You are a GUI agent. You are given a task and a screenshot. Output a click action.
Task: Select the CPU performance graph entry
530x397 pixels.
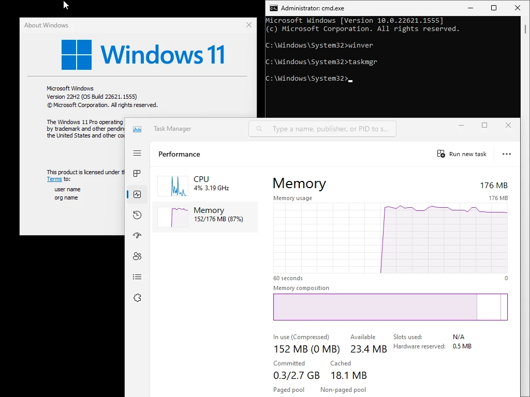(205, 185)
